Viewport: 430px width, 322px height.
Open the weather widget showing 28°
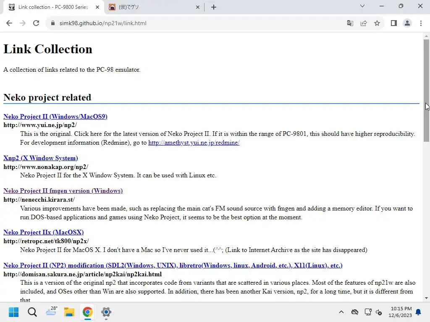tap(51, 312)
